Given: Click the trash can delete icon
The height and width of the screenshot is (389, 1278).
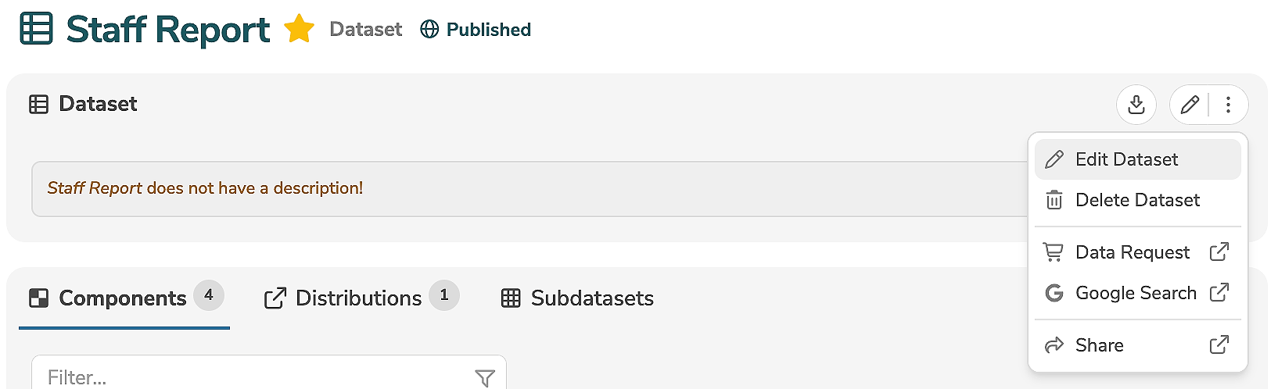Looking at the screenshot, I should tap(1054, 200).
